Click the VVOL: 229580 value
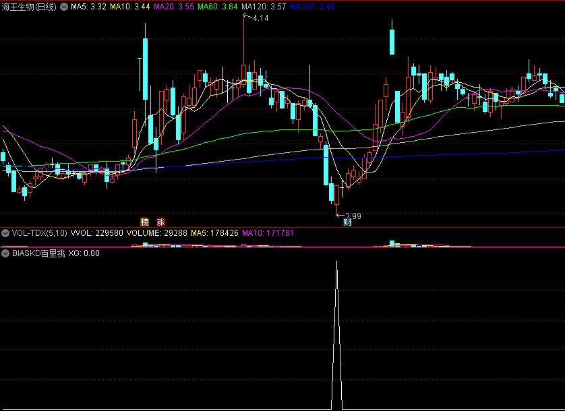This screenshot has height=411, width=565. (97, 233)
